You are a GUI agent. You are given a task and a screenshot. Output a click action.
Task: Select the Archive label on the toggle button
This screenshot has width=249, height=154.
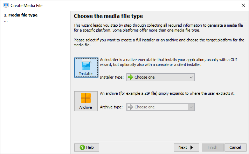tap(86, 107)
